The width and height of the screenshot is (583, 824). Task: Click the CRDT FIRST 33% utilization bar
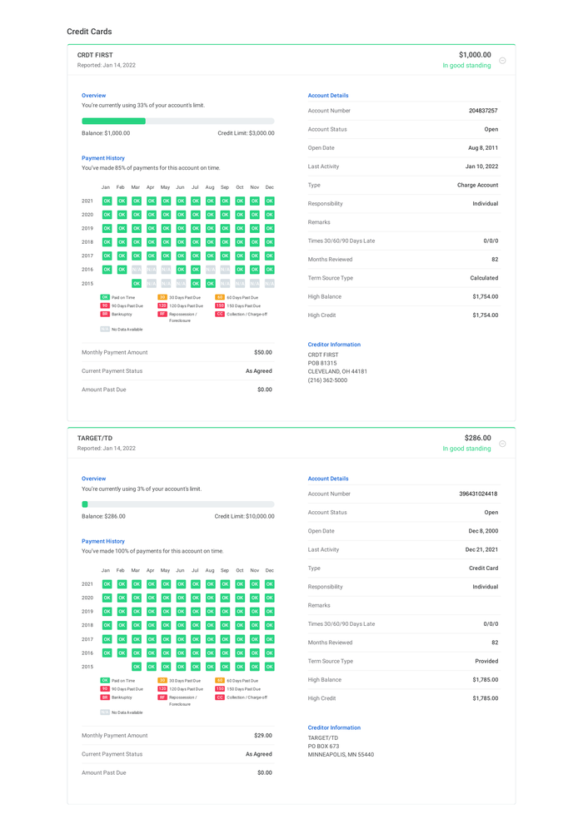(177, 122)
